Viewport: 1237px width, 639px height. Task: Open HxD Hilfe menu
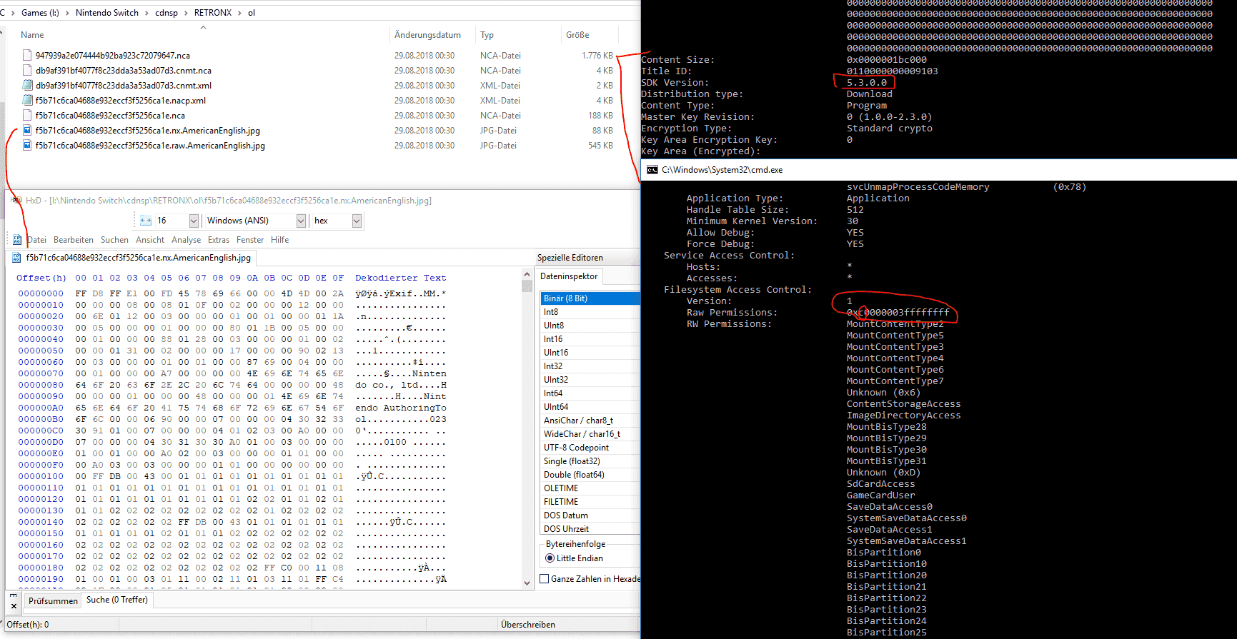(x=280, y=240)
